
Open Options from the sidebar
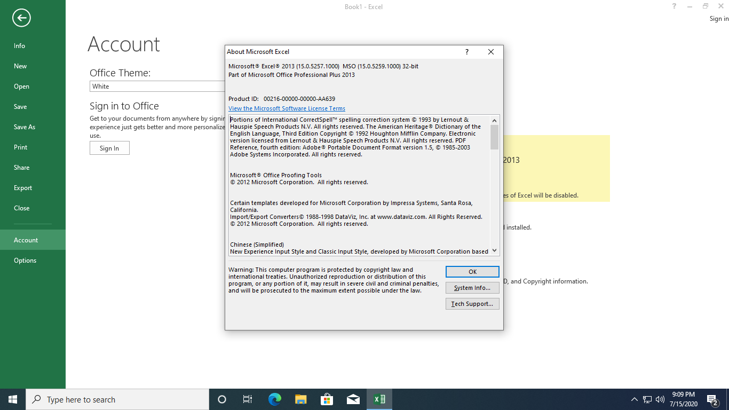[33, 261]
